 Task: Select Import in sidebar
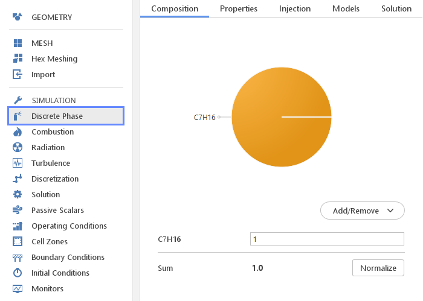(43, 74)
